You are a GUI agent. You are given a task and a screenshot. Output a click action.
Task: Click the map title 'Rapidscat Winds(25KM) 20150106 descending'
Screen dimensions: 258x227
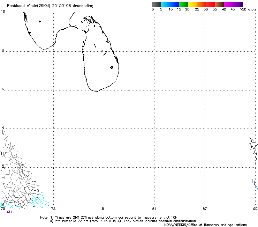(x=50, y=6)
